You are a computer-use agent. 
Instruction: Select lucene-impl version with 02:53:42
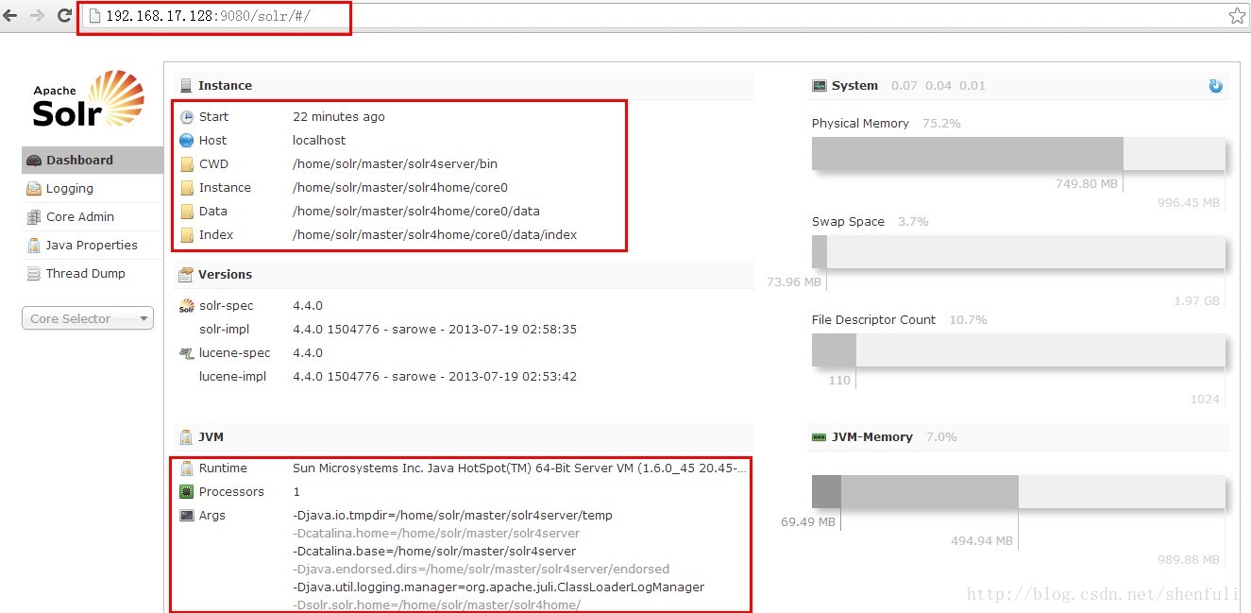tap(434, 377)
